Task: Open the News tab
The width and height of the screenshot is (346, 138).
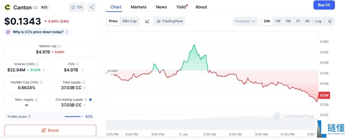Action: (161, 7)
